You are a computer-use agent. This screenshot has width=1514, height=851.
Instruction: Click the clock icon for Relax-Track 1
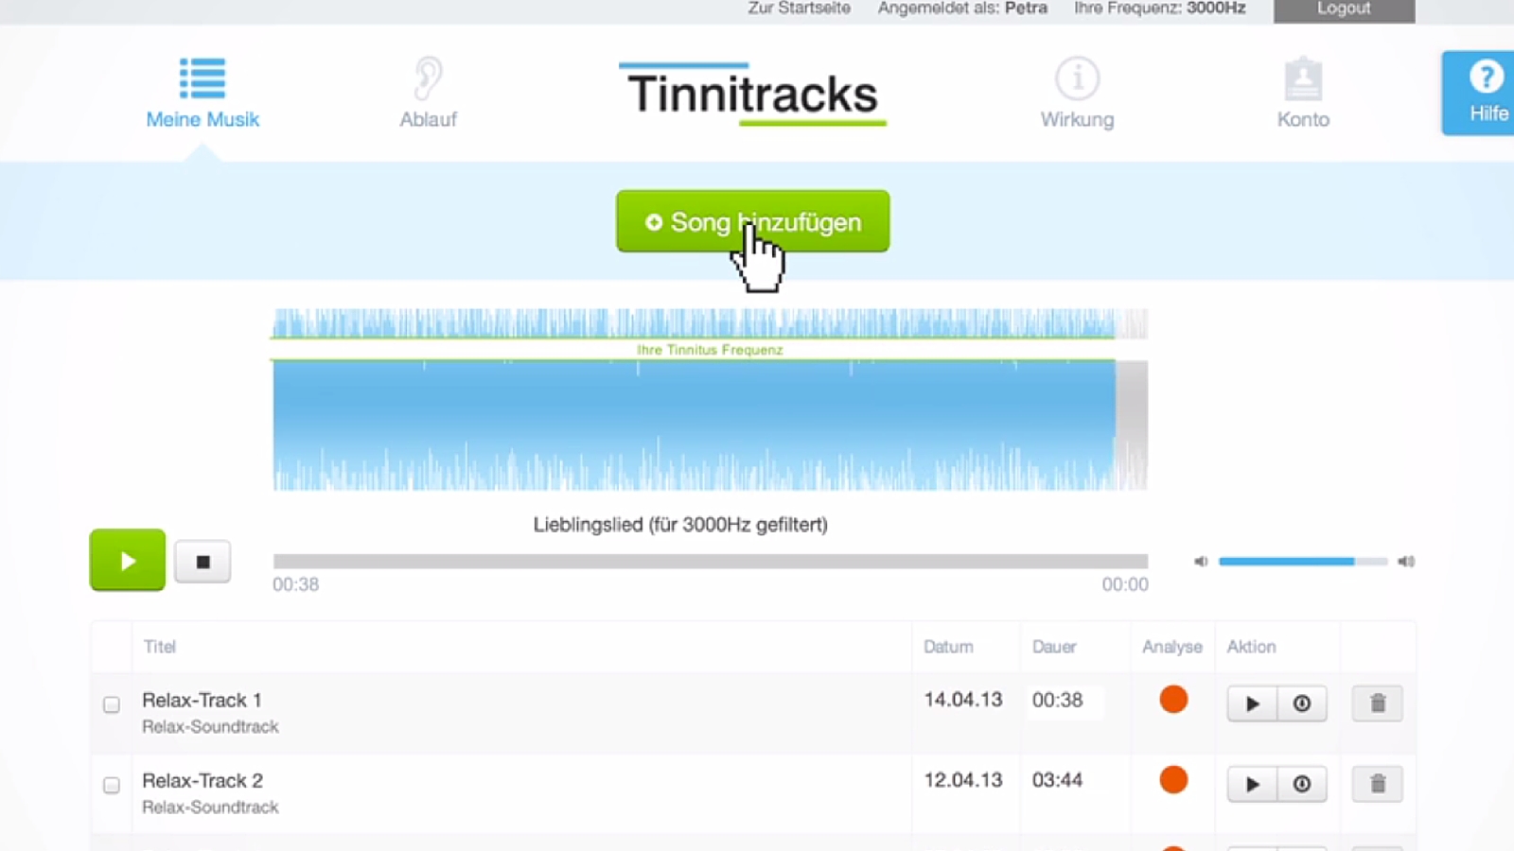1302,703
